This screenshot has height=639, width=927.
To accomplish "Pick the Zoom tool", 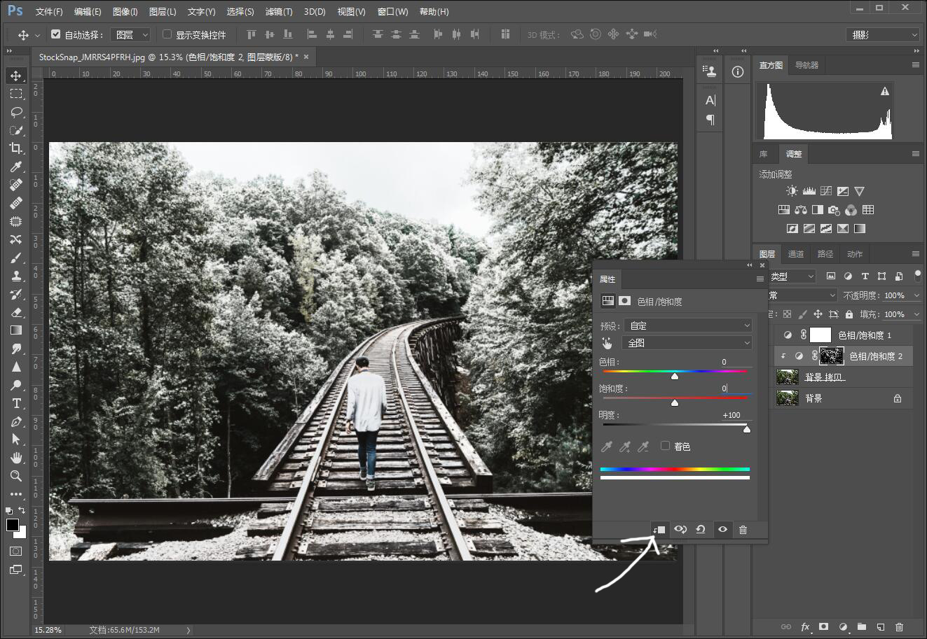I will (x=15, y=476).
